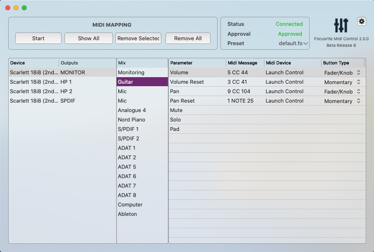Screen dimensions: 374x252
Task: Select the Solo parameter row
Action: pyautogui.click(x=267, y=120)
